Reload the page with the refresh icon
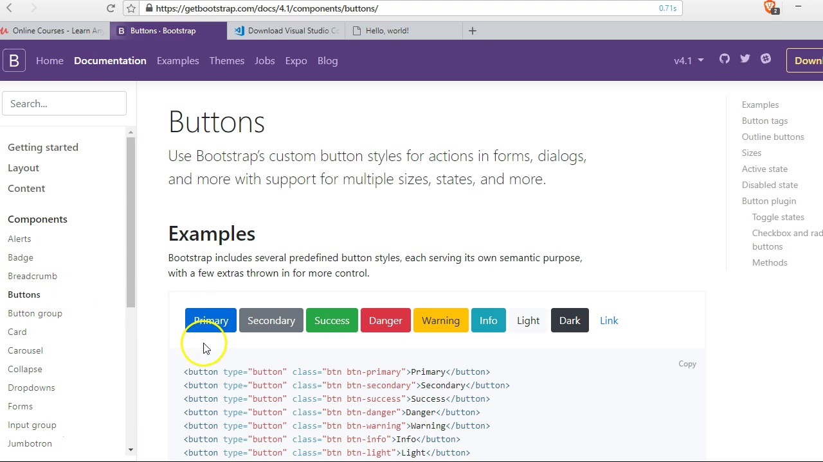The image size is (823, 462). pos(111,8)
